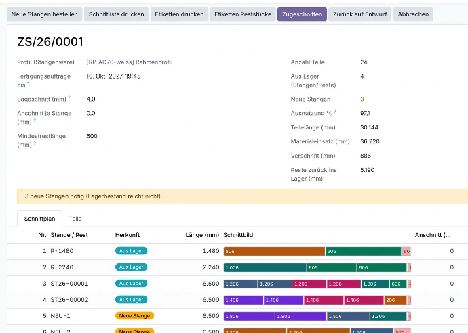The height and width of the screenshot is (333, 468).
Task: Sort by Länge (mm) column header
Action: [x=202, y=235]
